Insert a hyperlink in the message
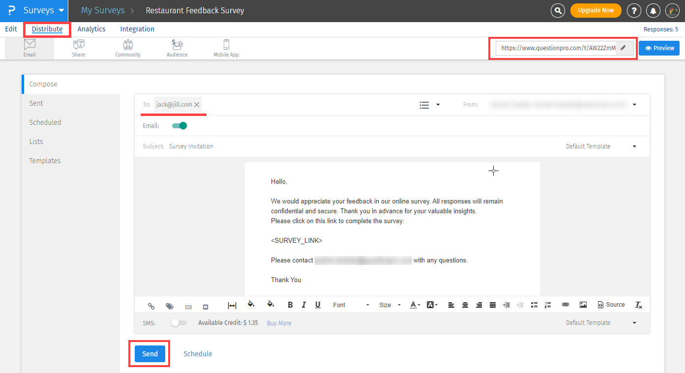Viewport: 685px width, 373px height. click(565, 305)
